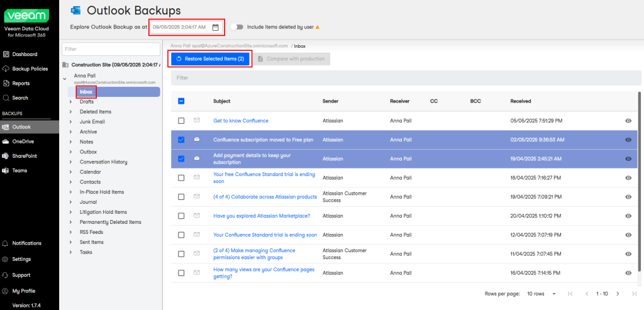Click the email list Filter field
Image resolution: width=644 pixels, height=310 pixels.
pyautogui.click(x=406, y=77)
